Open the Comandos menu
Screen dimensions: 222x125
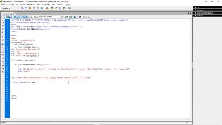click(46, 5)
